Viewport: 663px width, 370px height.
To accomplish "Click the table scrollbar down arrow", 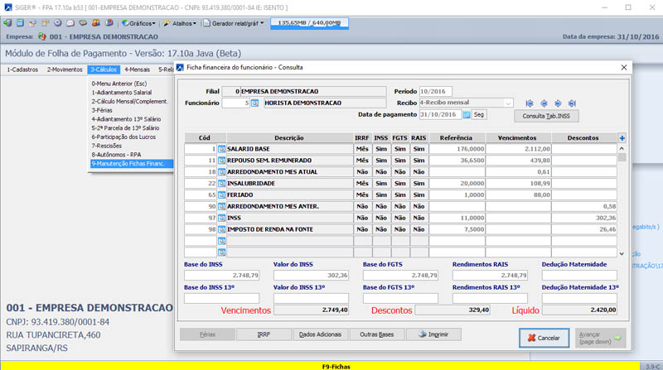I will click(622, 254).
